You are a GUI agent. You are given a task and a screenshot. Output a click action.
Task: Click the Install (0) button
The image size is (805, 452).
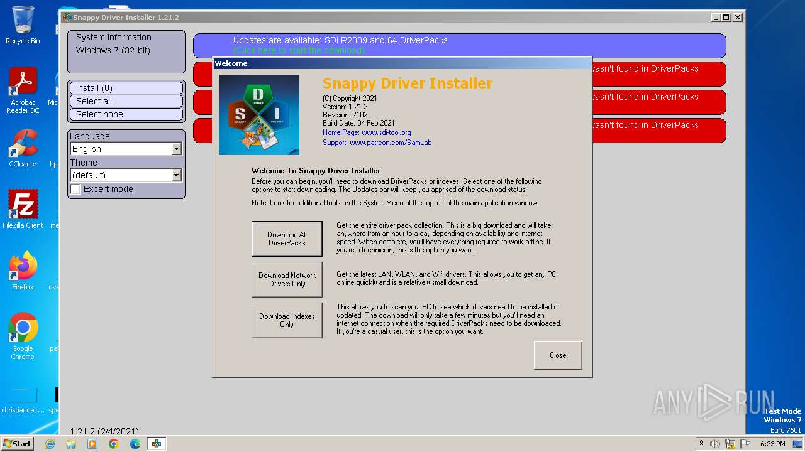[x=126, y=88]
